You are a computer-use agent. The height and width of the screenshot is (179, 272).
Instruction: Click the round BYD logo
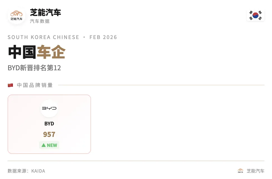click(49, 108)
